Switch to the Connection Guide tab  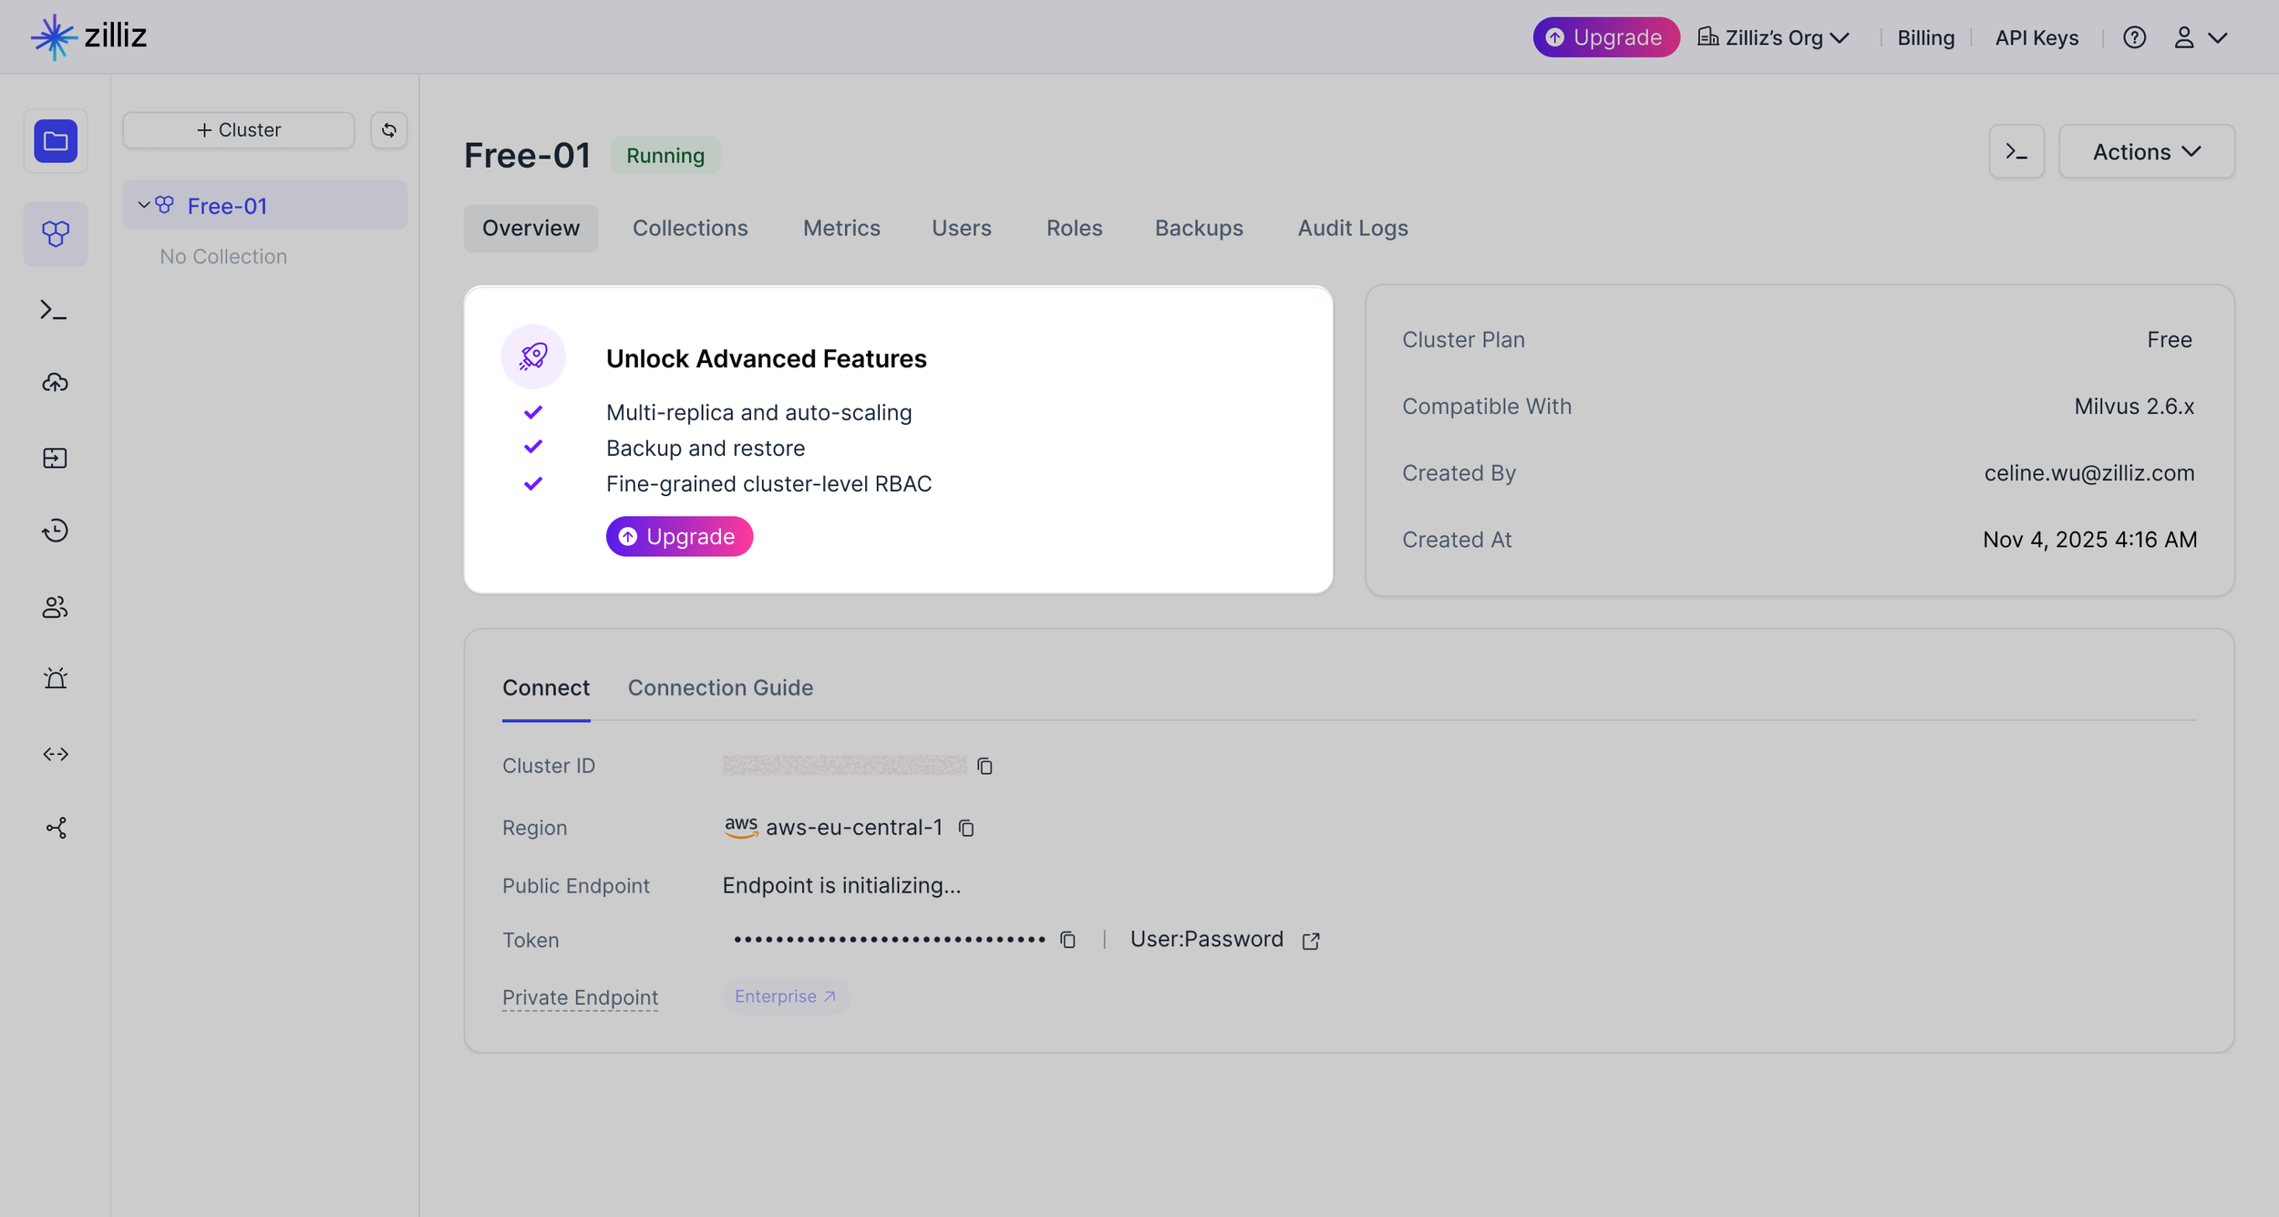tap(720, 688)
